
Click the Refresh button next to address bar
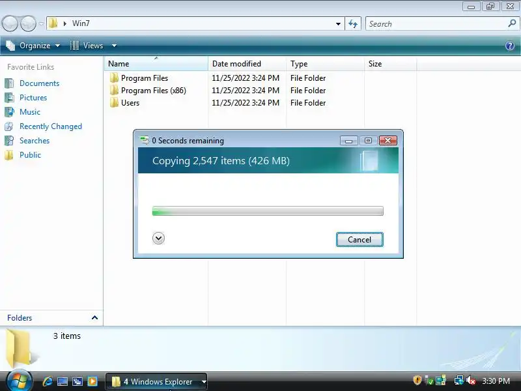click(353, 24)
